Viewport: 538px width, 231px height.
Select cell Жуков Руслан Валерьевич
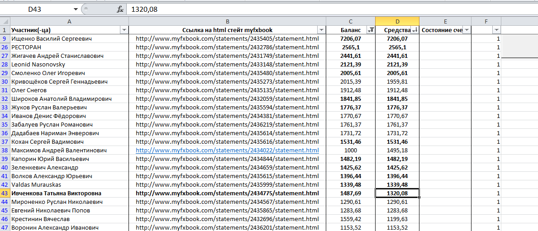coord(70,107)
